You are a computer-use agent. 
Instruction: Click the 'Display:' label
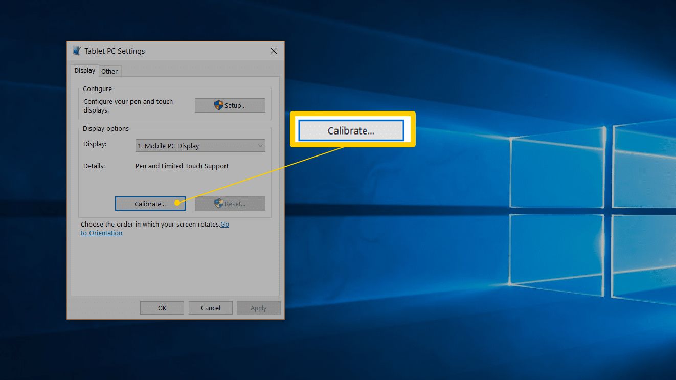click(x=95, y=144)
